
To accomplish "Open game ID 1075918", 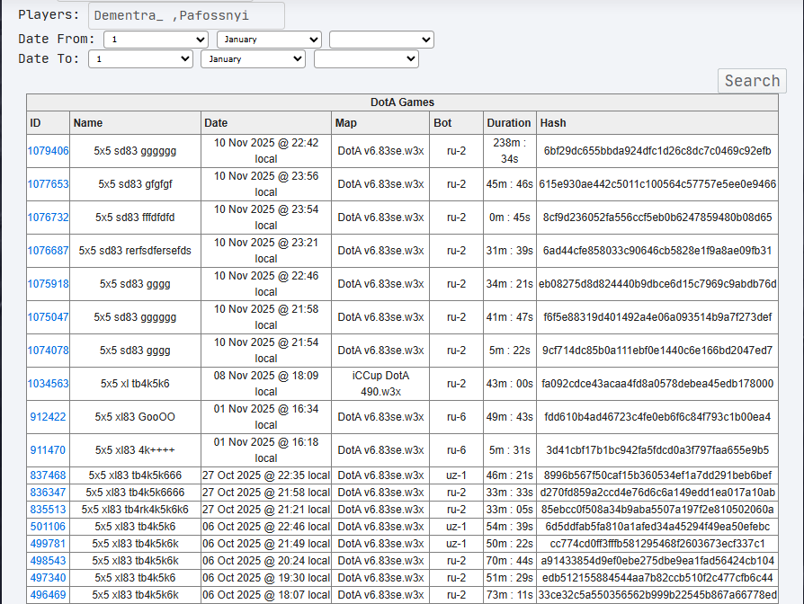I will [x=49, y=284].
